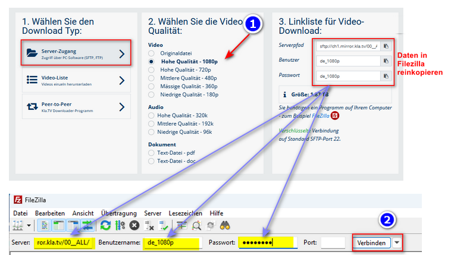Select the Originaldatei video option
The image size is (454, 255).
(151, 53)
